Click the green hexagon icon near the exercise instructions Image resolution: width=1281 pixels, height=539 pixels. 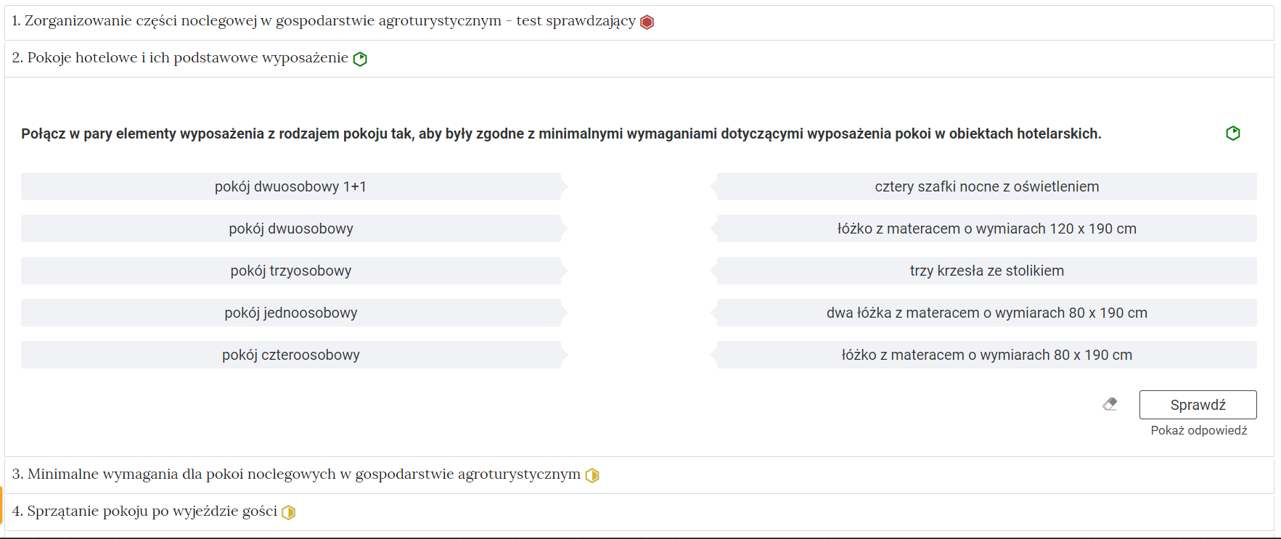coord(1233,133)
